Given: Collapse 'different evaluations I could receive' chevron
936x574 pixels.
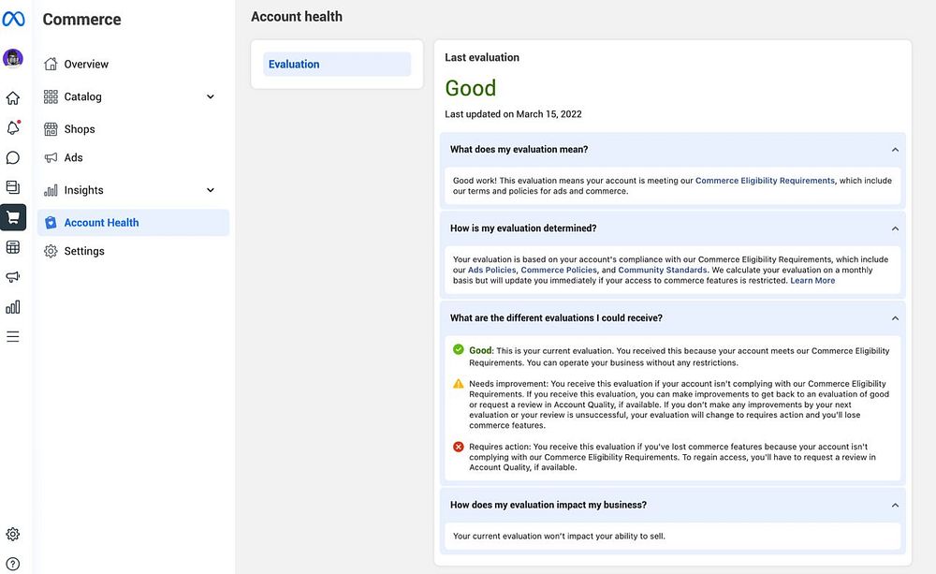Looking at the screenshot, I should tap(895, 318).
